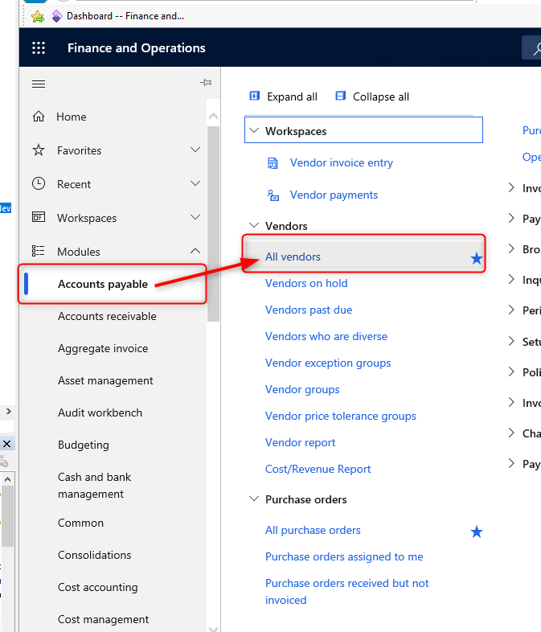Unpin the navigation pane using pin icon

pyautogui.click(x=205, y=83)
